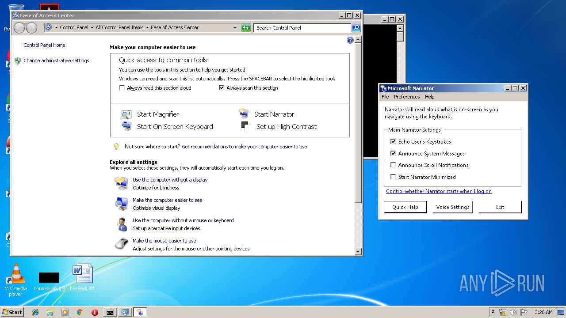Screen dimensions: 566x318
Task: Open VLC media player desktop shortcut
Action: coord(15,280)
